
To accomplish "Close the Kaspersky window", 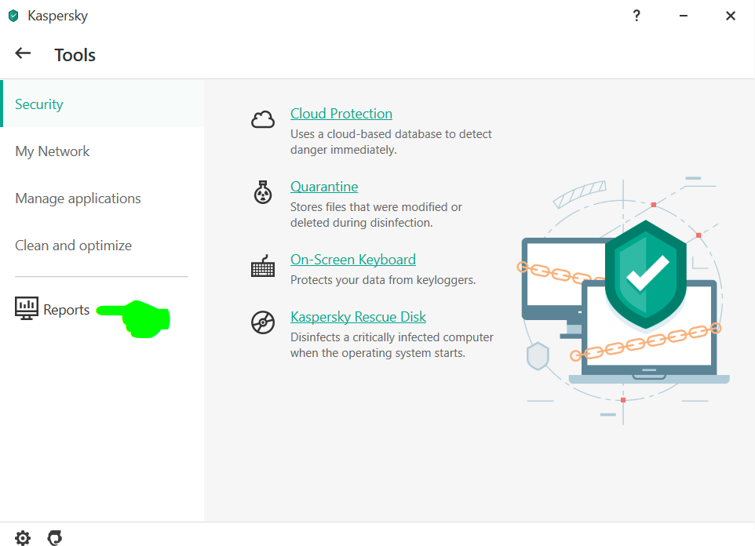I will [731, 16].
